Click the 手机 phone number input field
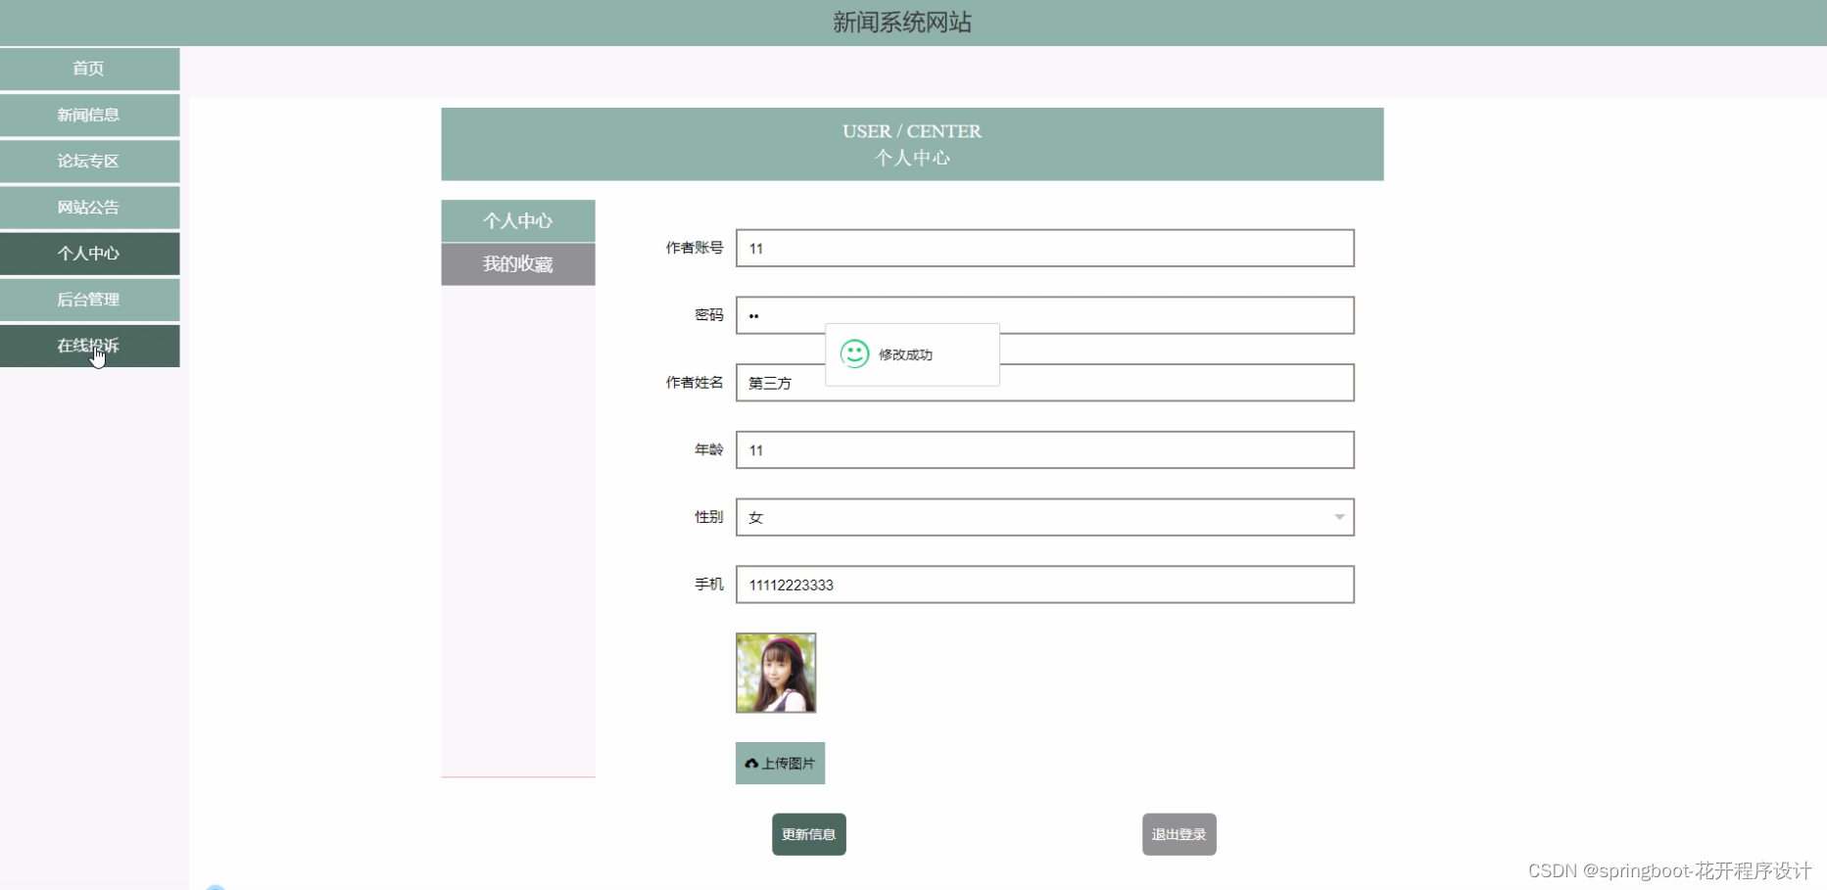This screenshot has height=890, width=1827. [1043, 585]
